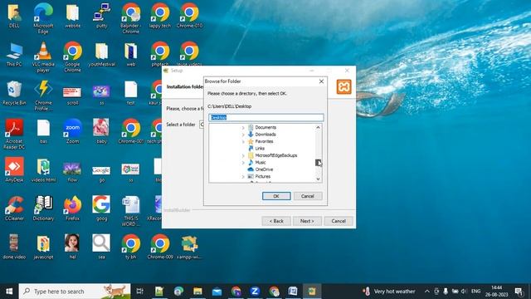Open Task View from the taskbar
531x299 pixels.
tap(140, 292)
